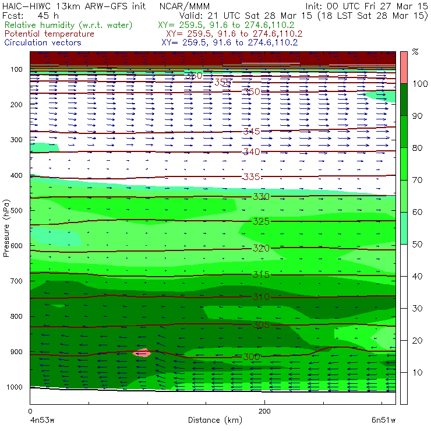Click the colorbar label "20"

[417, 341]
